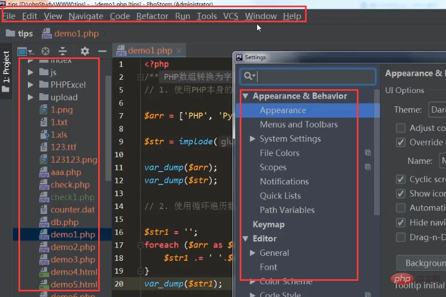The image size is (446, 297).
Task: Click the scroll from source target icon
Action: point(45,51)
